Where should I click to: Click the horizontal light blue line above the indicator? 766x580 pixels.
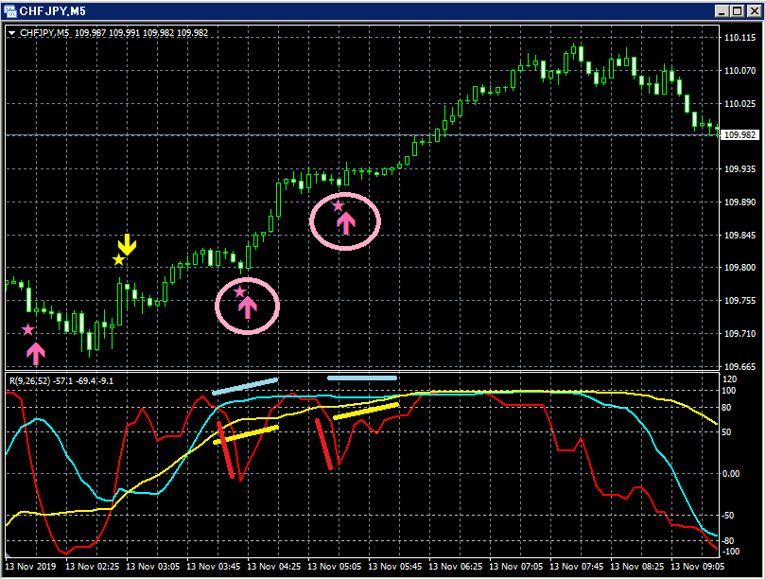tap(362, 378)
